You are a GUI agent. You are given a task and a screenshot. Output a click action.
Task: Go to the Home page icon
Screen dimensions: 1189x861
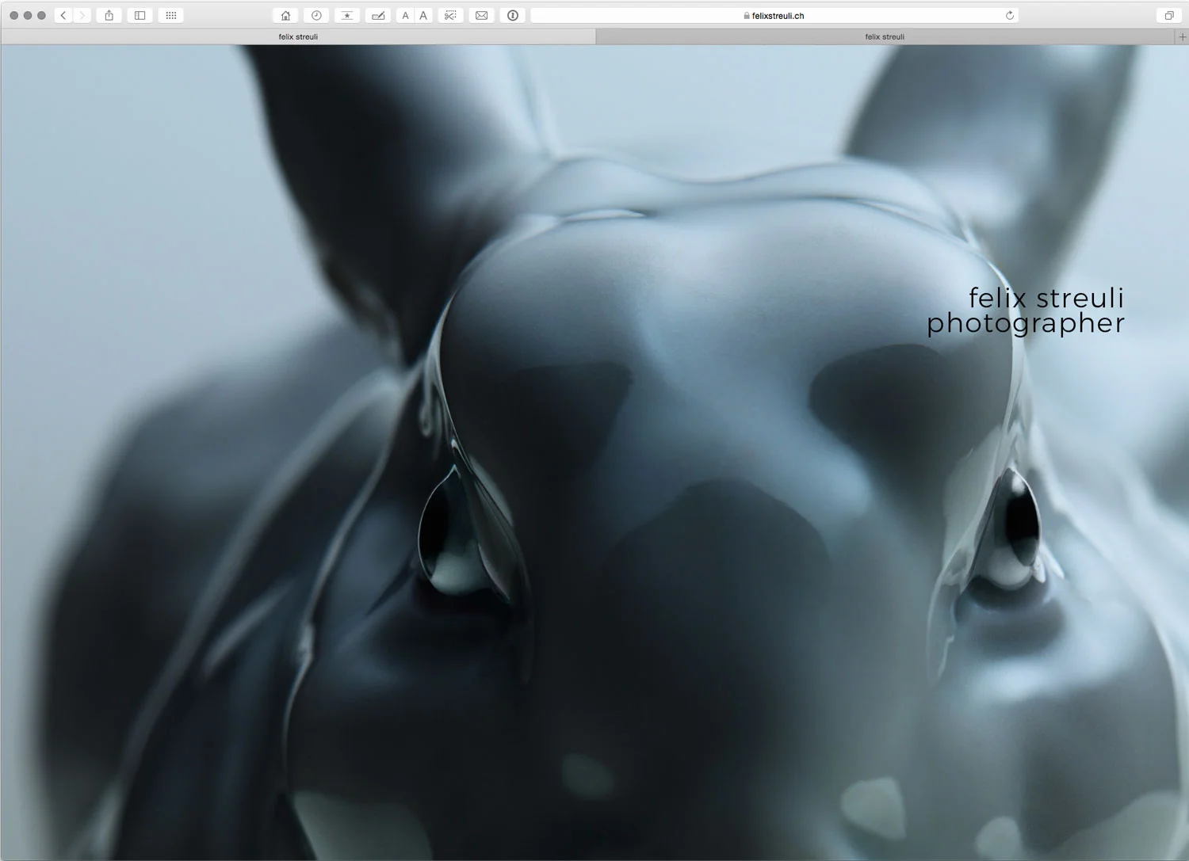pos(285,15)
